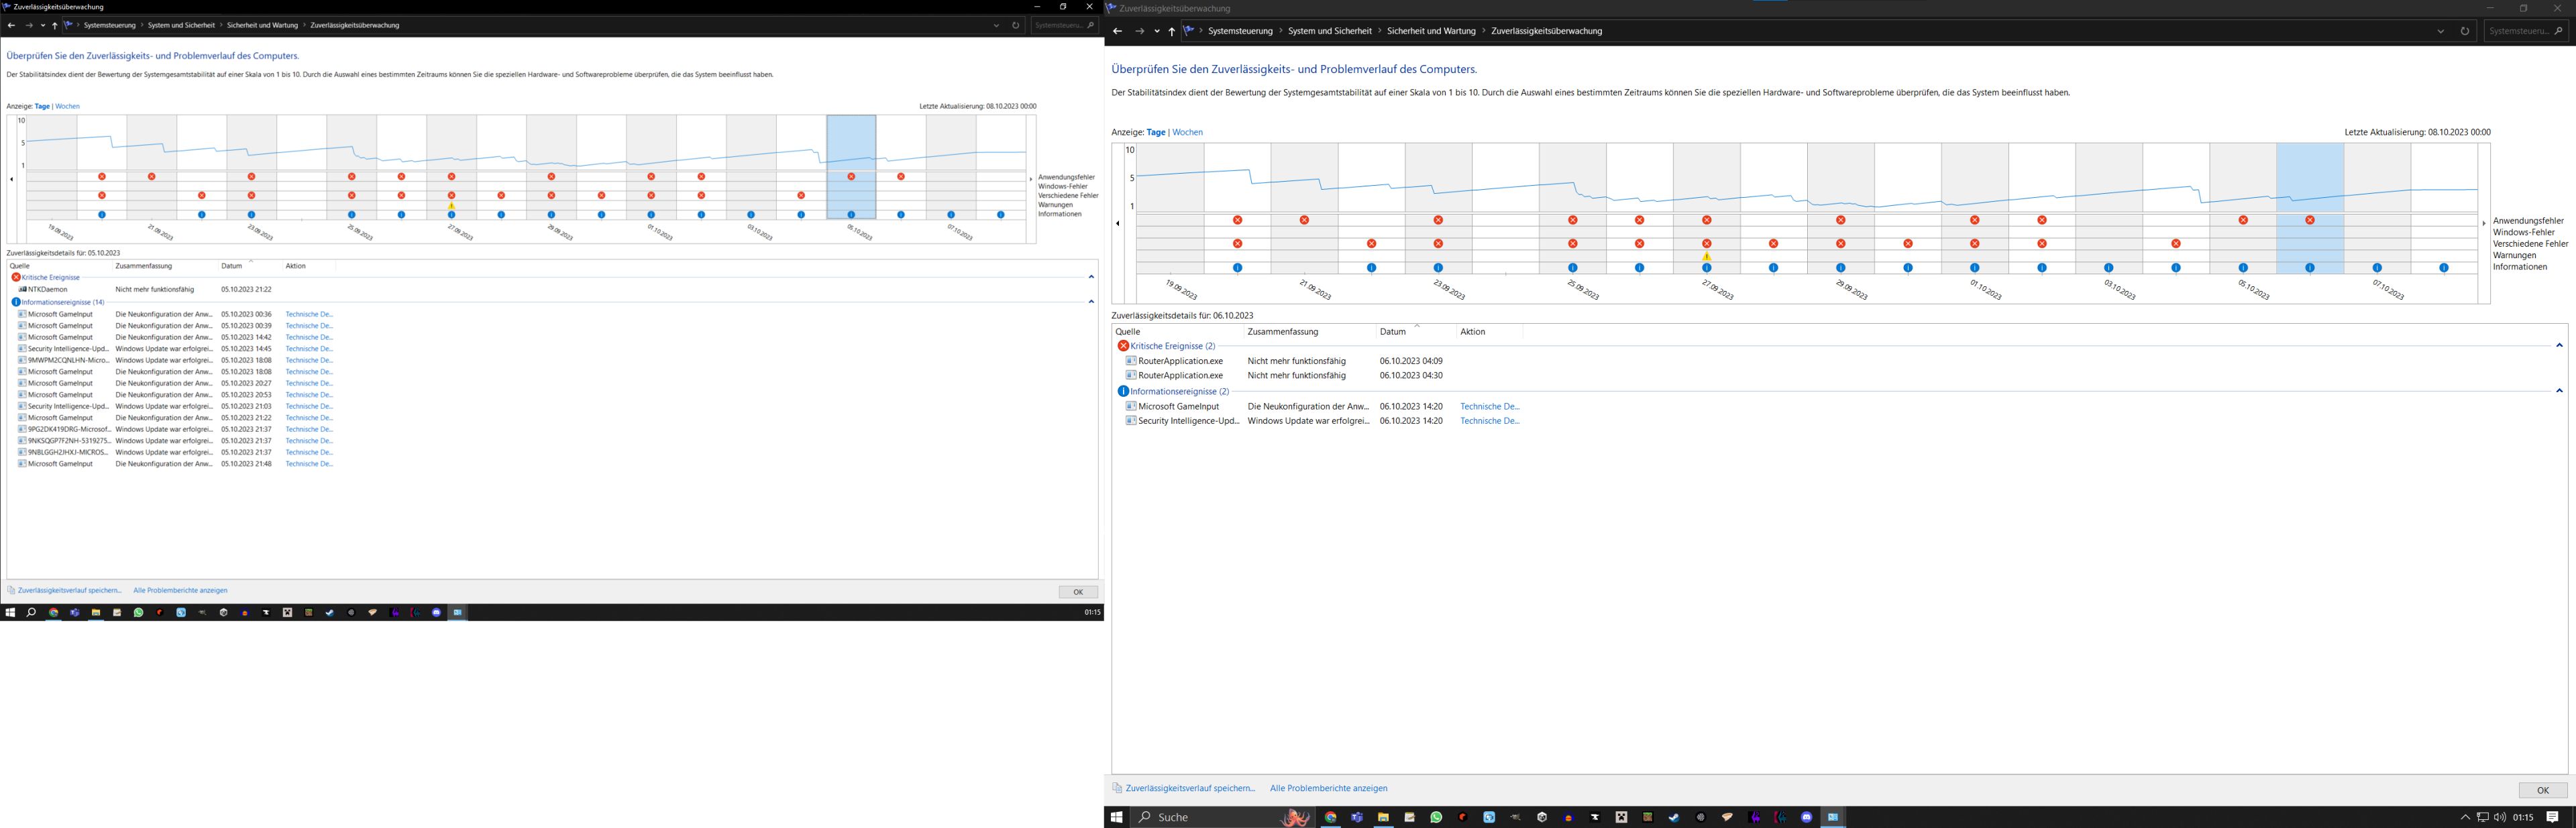Click the yellow warning triangle in the larger chart
This screenshot has width=2576, height=828.
1707,257
